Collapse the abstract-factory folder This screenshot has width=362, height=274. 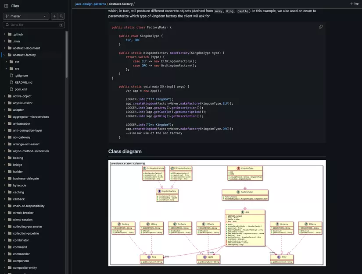coord(4,54)
